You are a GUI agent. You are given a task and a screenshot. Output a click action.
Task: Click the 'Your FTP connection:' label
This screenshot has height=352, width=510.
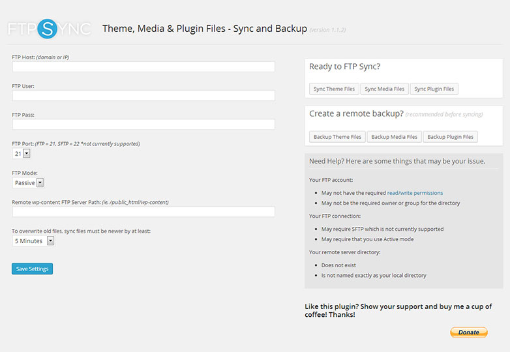pos(335,216)
